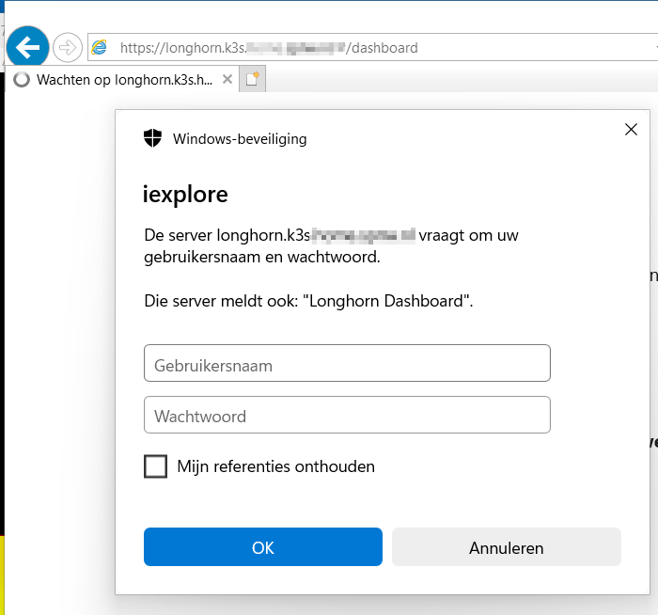Click the 'iexplore' heading
The image size is (658, 615).
185,195
